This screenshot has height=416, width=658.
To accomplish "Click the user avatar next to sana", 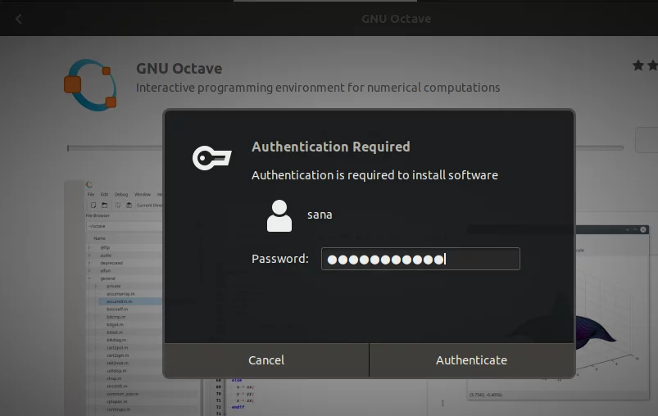I will (279, 215).
